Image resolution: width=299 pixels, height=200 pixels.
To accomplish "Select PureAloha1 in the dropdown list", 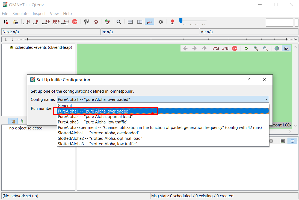I will pyautogui.click(x=163, y=111).
